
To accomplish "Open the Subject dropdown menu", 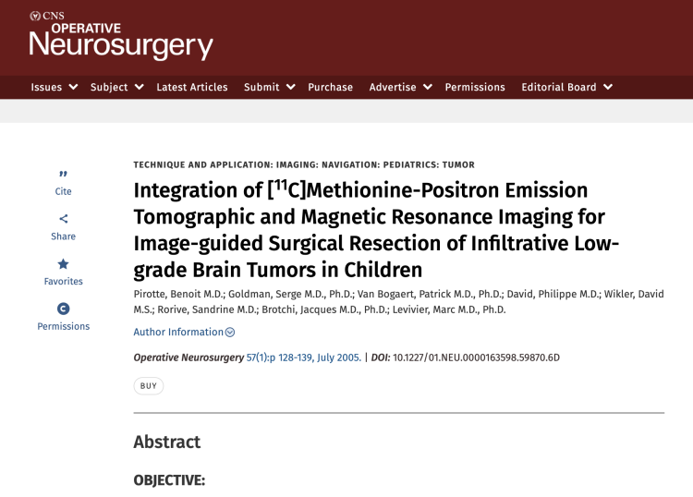I will [116, 87].
